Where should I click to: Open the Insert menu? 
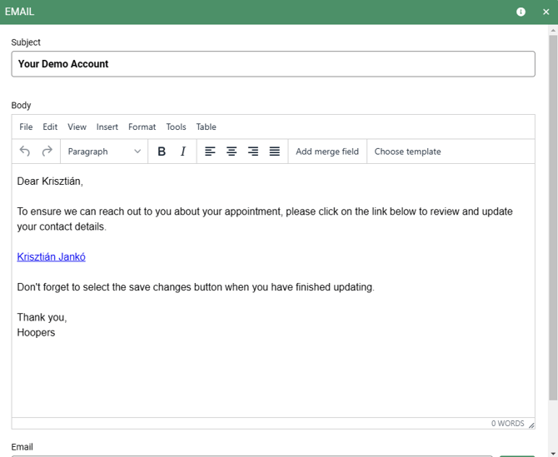107,127
